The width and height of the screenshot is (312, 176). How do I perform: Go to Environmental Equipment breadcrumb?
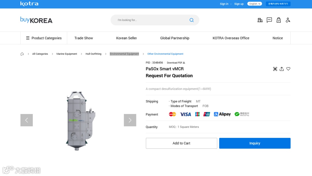tap(124, 54)
